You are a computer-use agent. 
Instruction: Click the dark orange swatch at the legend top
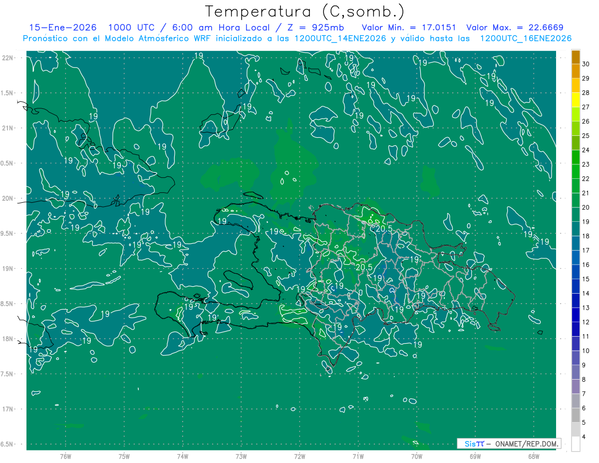(x=576, y=57)
